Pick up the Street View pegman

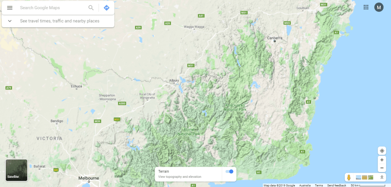coord(349,177)
